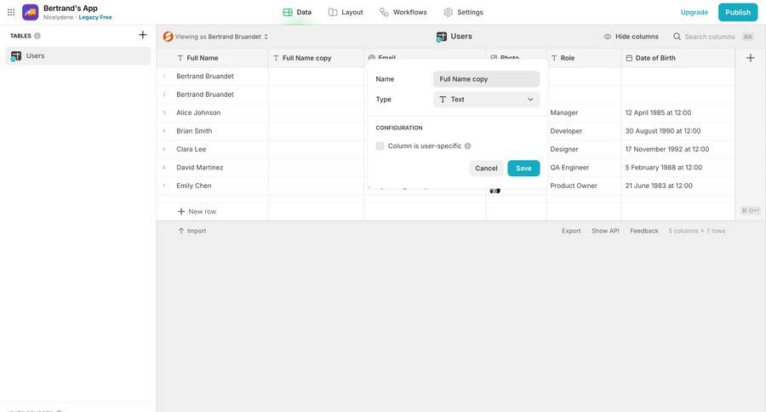Click the Import arrow icon
Viewport: 766px width, 412px height.
181,231
